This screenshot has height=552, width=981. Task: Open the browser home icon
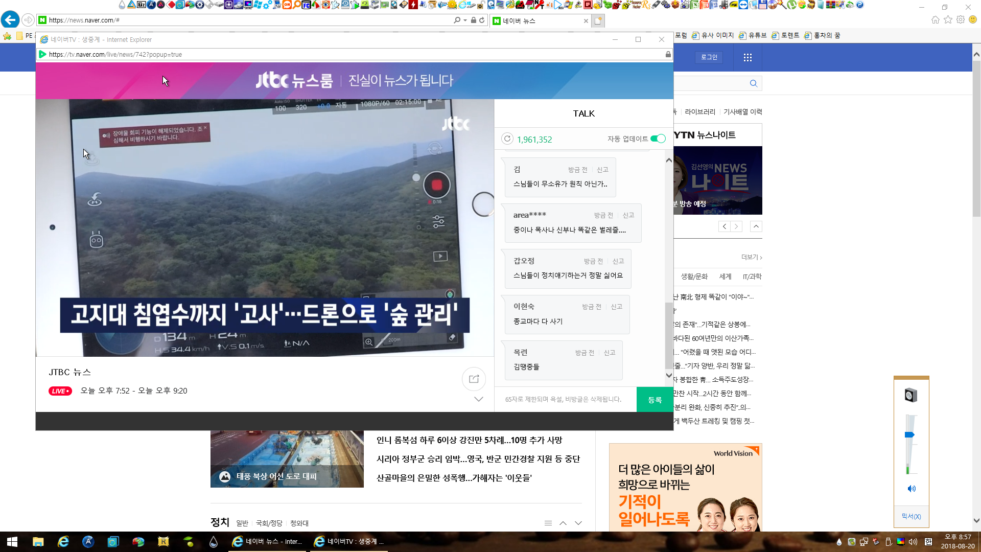click(x=935, y=19)
